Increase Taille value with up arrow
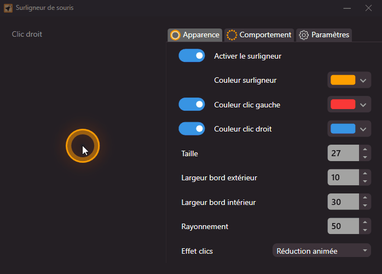382x274 pixels. pos(365,149)
